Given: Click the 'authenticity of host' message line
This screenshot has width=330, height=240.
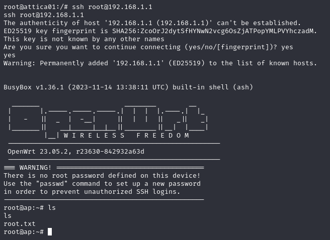Looking at the screenshot, I should [x=152, y=23].
